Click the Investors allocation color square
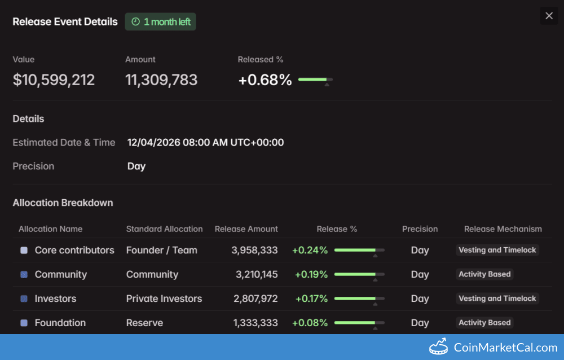Image resolution: width=564 pixels, height=360 pixels. tap(24, 298)
